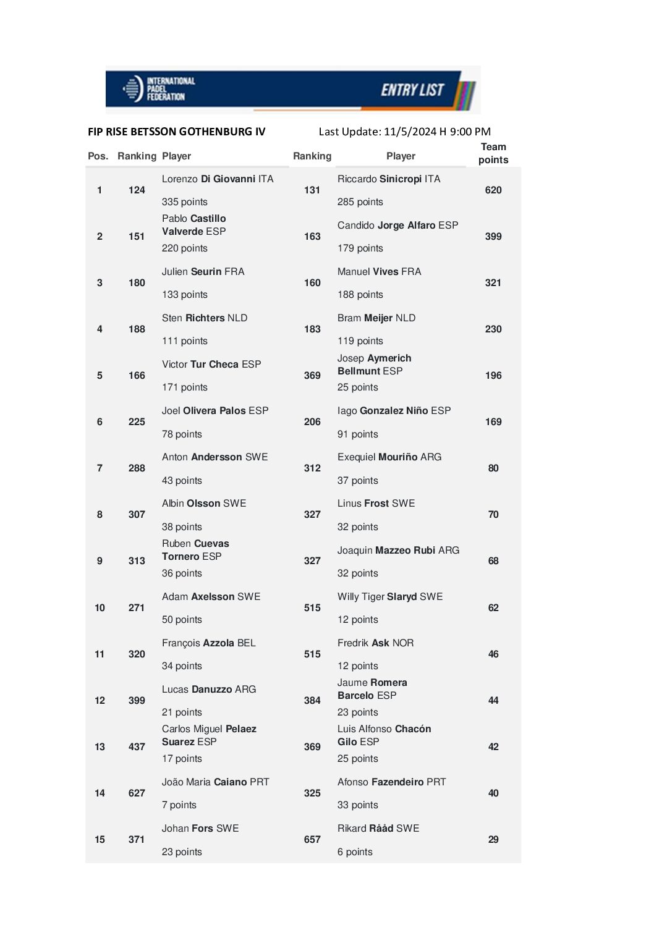Image resolution: width=654 pixels, height=925 pixels.
Task: Select the FIP RISE BETSSON GOTHENBURG IV heading
Action: click(177, 132)
